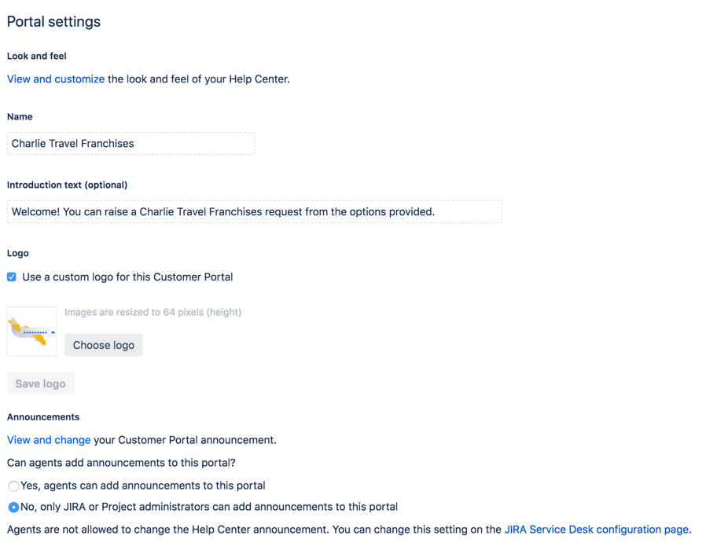717x550 pixels.
Task: Click the 'Introduction text (optional)' field label
Action: [x=68, y=185]
